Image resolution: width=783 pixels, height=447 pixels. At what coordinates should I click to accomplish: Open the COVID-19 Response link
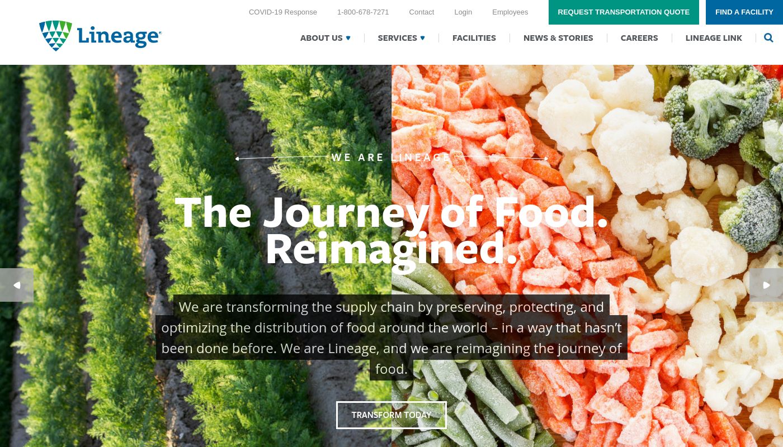[x=283, y=12]
